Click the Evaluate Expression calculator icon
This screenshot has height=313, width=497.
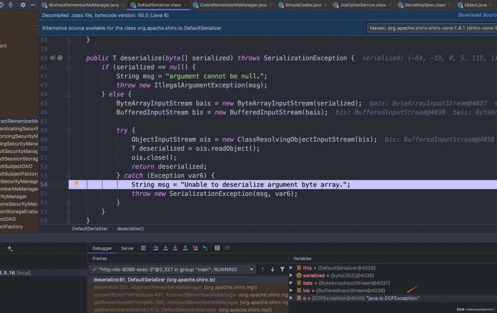click(x=217, y=248)
